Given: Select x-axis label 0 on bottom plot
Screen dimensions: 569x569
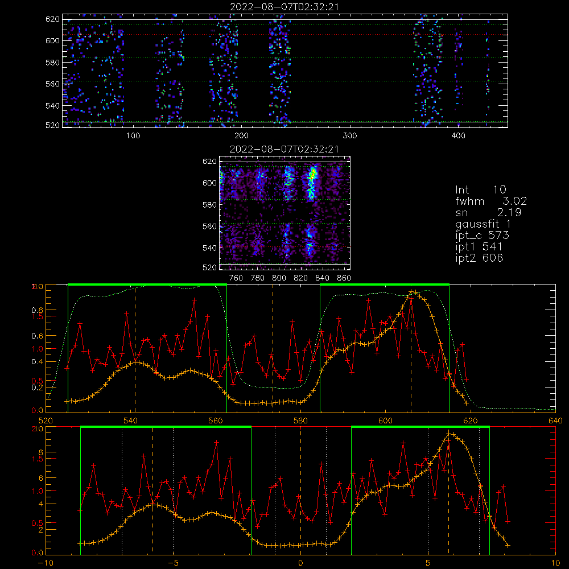Looking at the screenshot, I should tap(300, 563).
